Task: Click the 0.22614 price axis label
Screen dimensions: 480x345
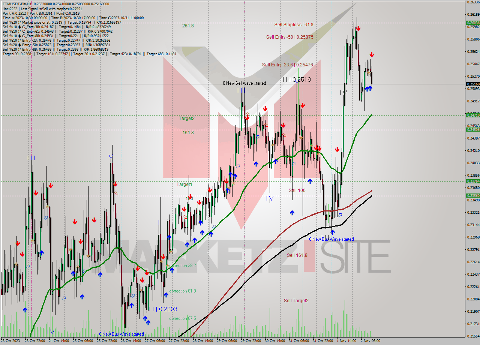Action: (473, 262)
